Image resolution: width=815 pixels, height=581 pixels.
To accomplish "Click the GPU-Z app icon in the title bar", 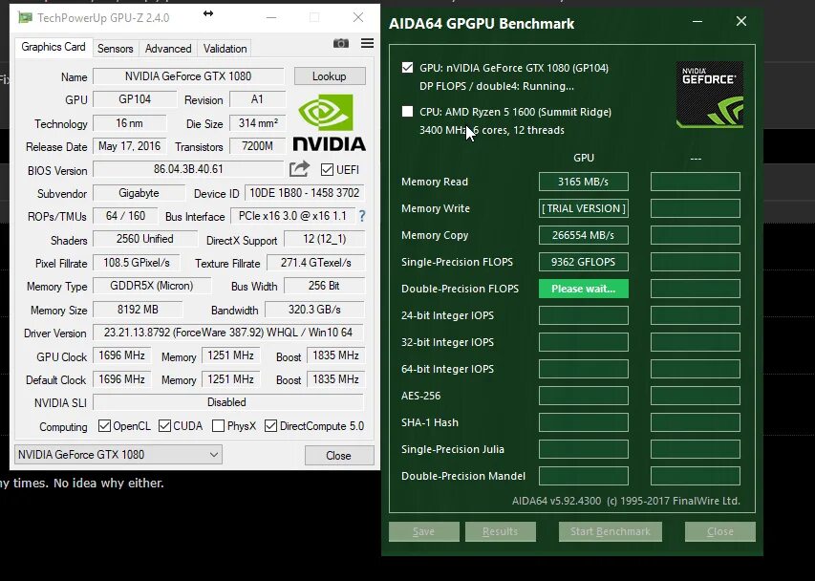I will pos(25,17).
